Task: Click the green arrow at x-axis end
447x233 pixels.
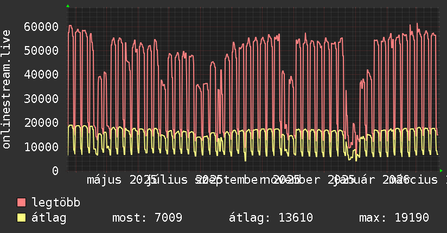Action: [x=441, y=171]
